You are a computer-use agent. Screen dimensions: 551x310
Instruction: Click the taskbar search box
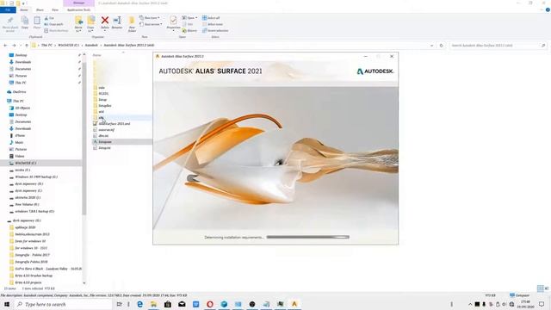pos(63,304)
